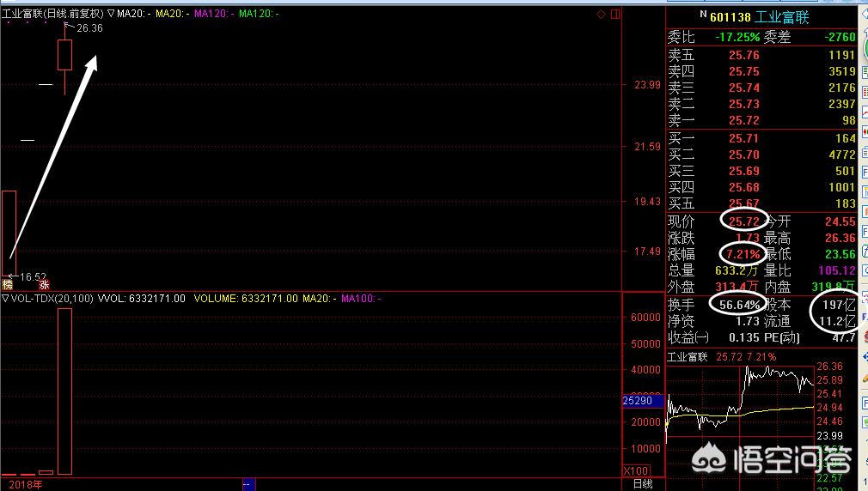
Task: Click the 买四 volume 1001
Action: [842, 187]
